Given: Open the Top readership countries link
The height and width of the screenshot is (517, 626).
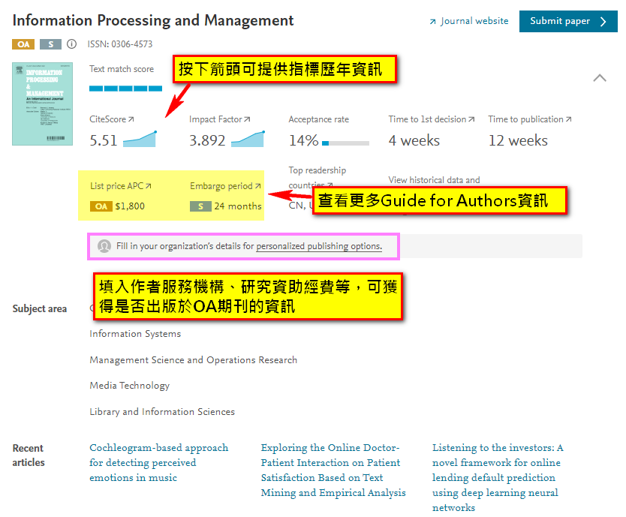Looking at the screenshot, I should point(318,177).
